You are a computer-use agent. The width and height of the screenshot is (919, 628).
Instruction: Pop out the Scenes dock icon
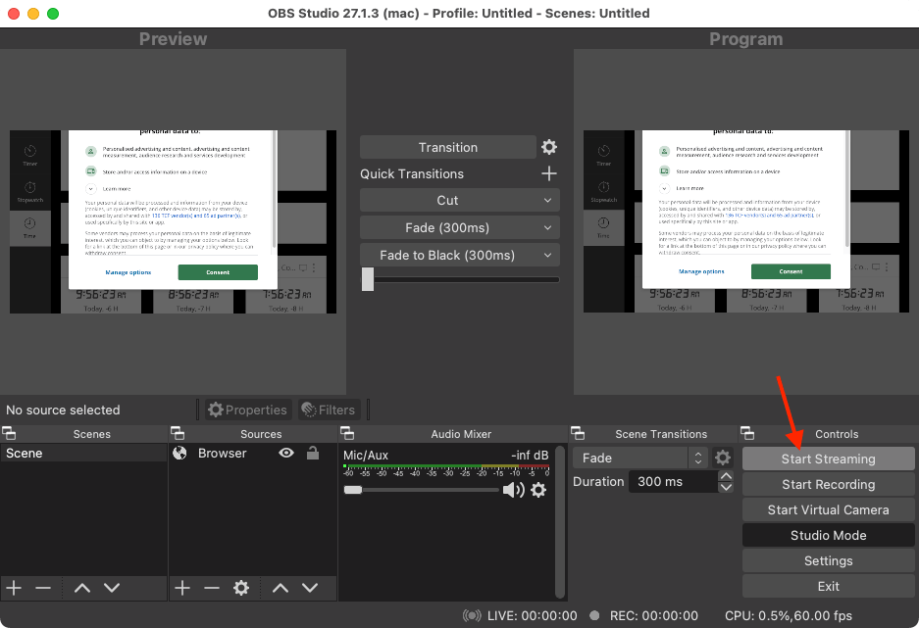click(9, 433)
